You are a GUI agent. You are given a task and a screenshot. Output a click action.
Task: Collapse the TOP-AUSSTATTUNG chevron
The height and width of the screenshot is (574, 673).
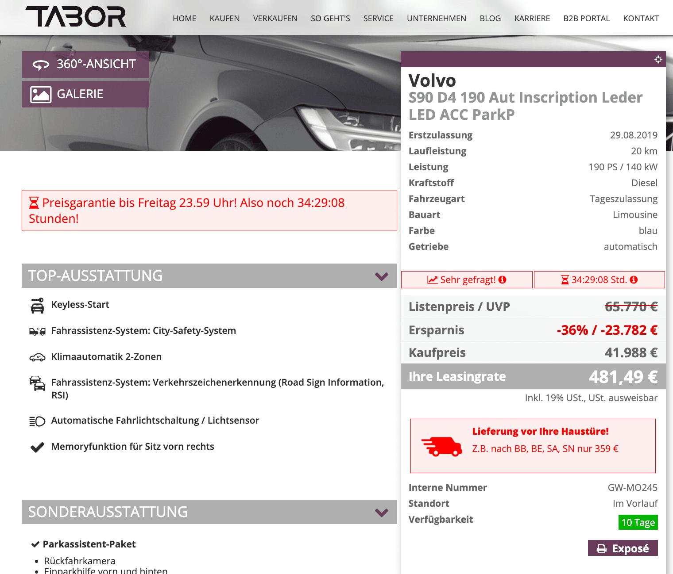click(382, 276)
